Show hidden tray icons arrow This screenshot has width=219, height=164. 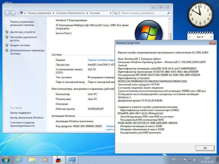tap(180, 160)
